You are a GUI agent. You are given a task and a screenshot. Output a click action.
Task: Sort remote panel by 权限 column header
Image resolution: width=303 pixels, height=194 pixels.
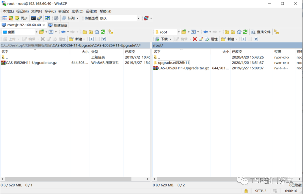[x=284, y=52]
